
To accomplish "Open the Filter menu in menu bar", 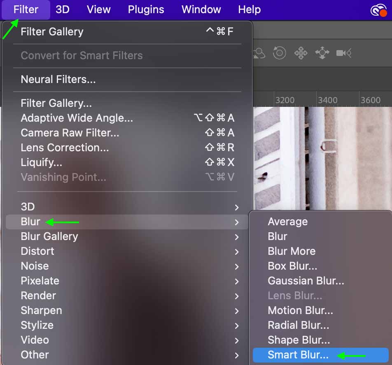I will [x=26, y=10].
